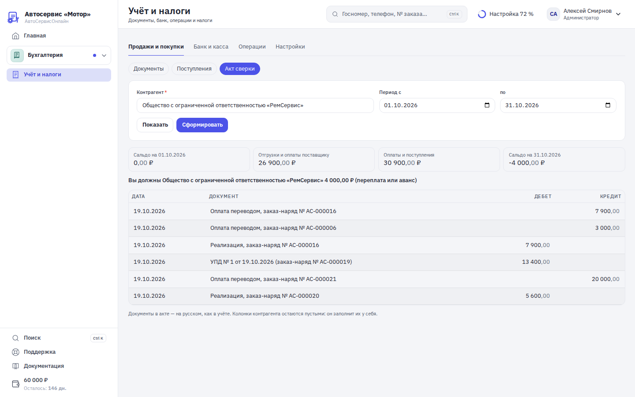Click the magnifier icon in the search field

[x=335, y=14]
